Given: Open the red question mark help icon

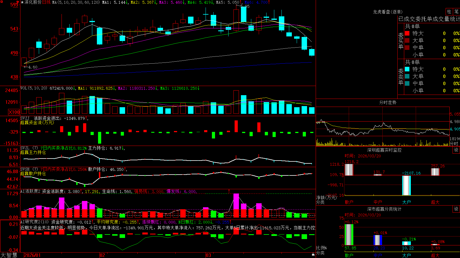Looking at the screenshot, I should coord(18,2).
